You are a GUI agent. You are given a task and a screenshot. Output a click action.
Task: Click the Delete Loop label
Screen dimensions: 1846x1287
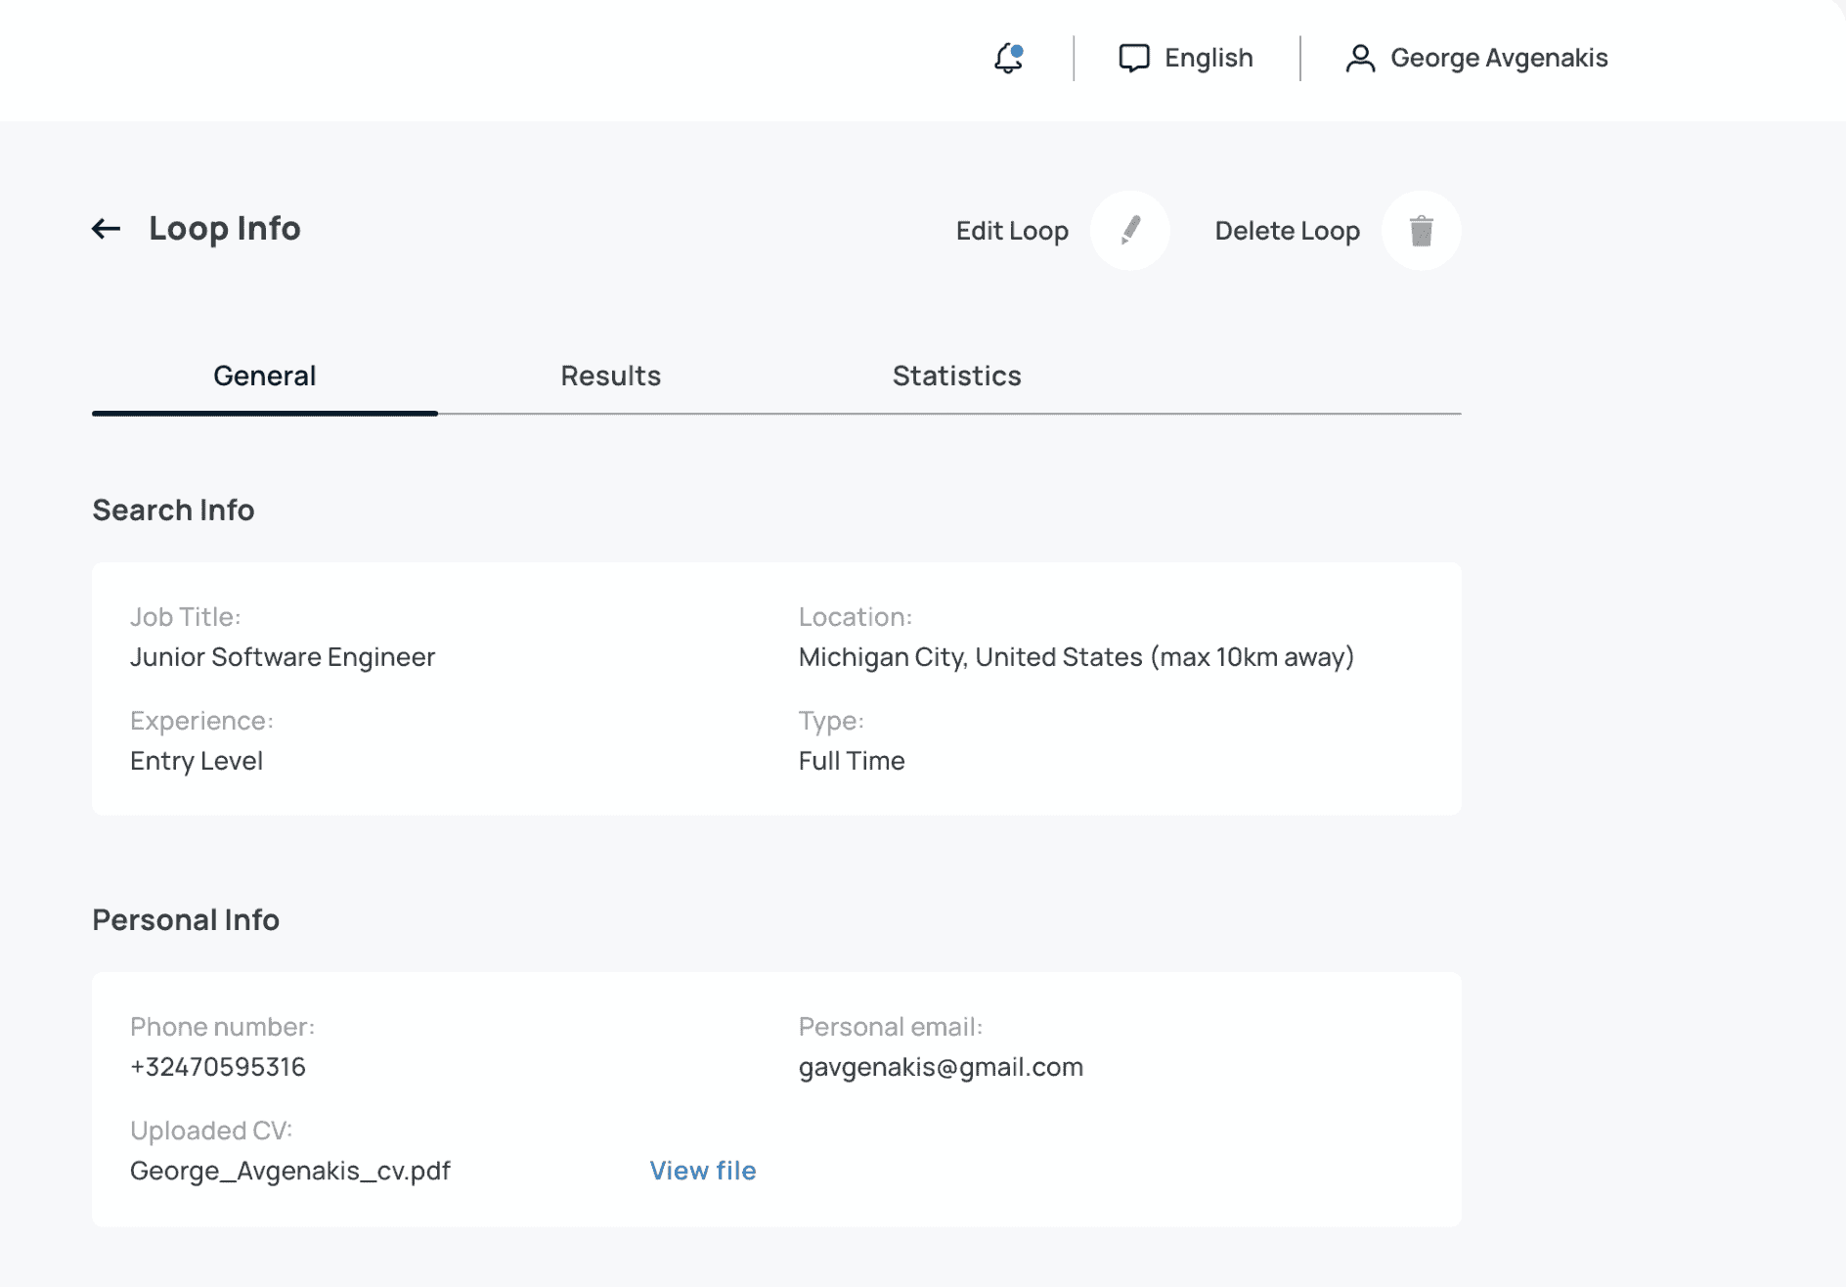coord(1287,231)
